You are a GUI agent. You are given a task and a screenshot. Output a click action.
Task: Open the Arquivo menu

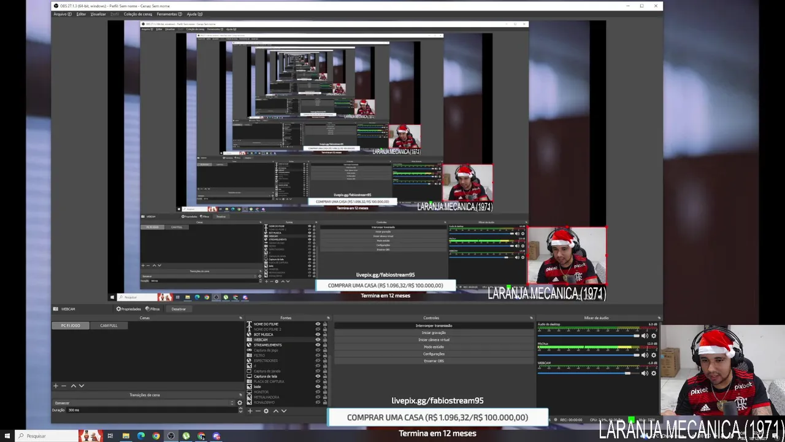tap(62, 14)
